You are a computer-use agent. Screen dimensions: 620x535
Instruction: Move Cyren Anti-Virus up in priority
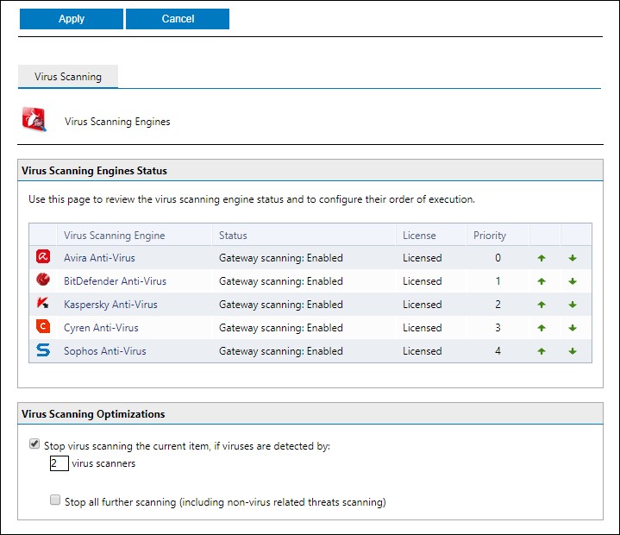point(542,328)
